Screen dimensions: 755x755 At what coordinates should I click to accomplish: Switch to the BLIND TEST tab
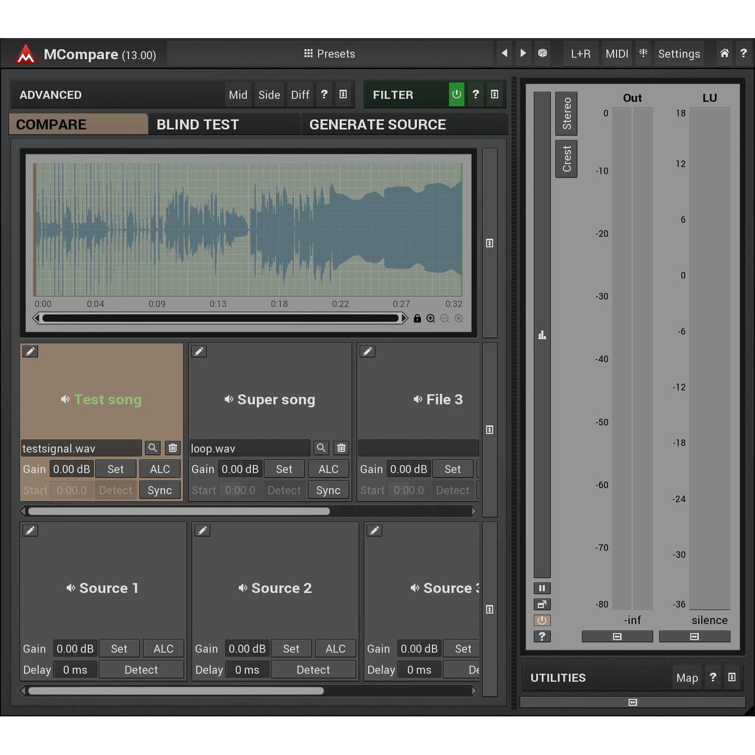pos(198,124)
